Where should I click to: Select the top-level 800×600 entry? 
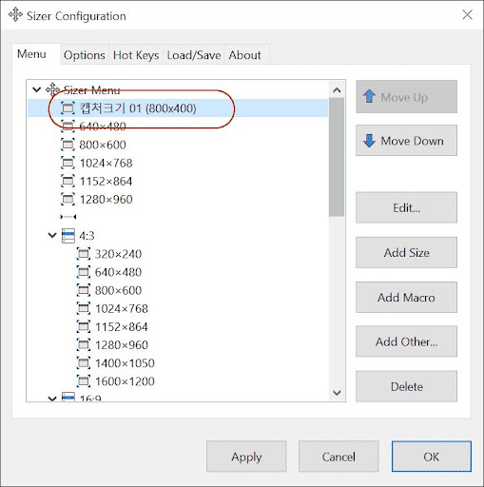click(x=103, y=145)
